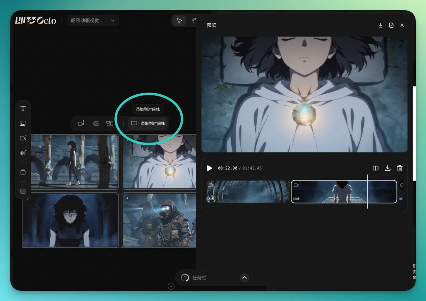The image size is (426, 301).
Task: Click the timeline playhead marker
Action: tap(367, 192)
